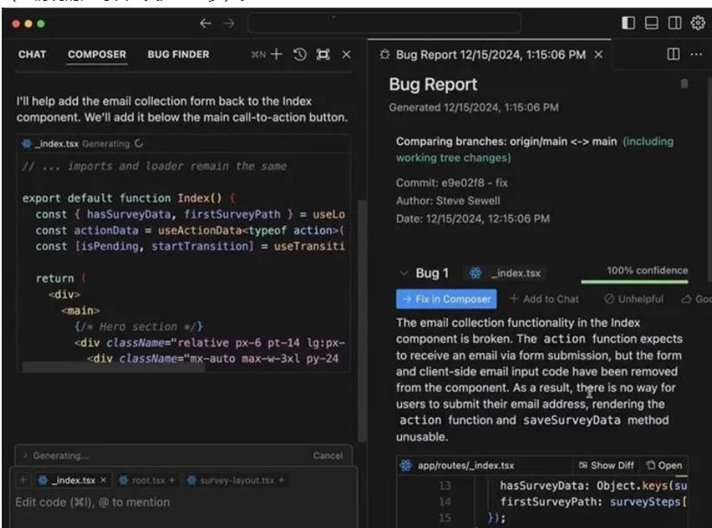Remove _index.tsx from composer context
The height and width of the screenshot is (528, 712).
(103, 480)
